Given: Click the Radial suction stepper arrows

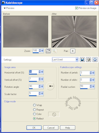Looking at the screenshot, I should [91, 86].
